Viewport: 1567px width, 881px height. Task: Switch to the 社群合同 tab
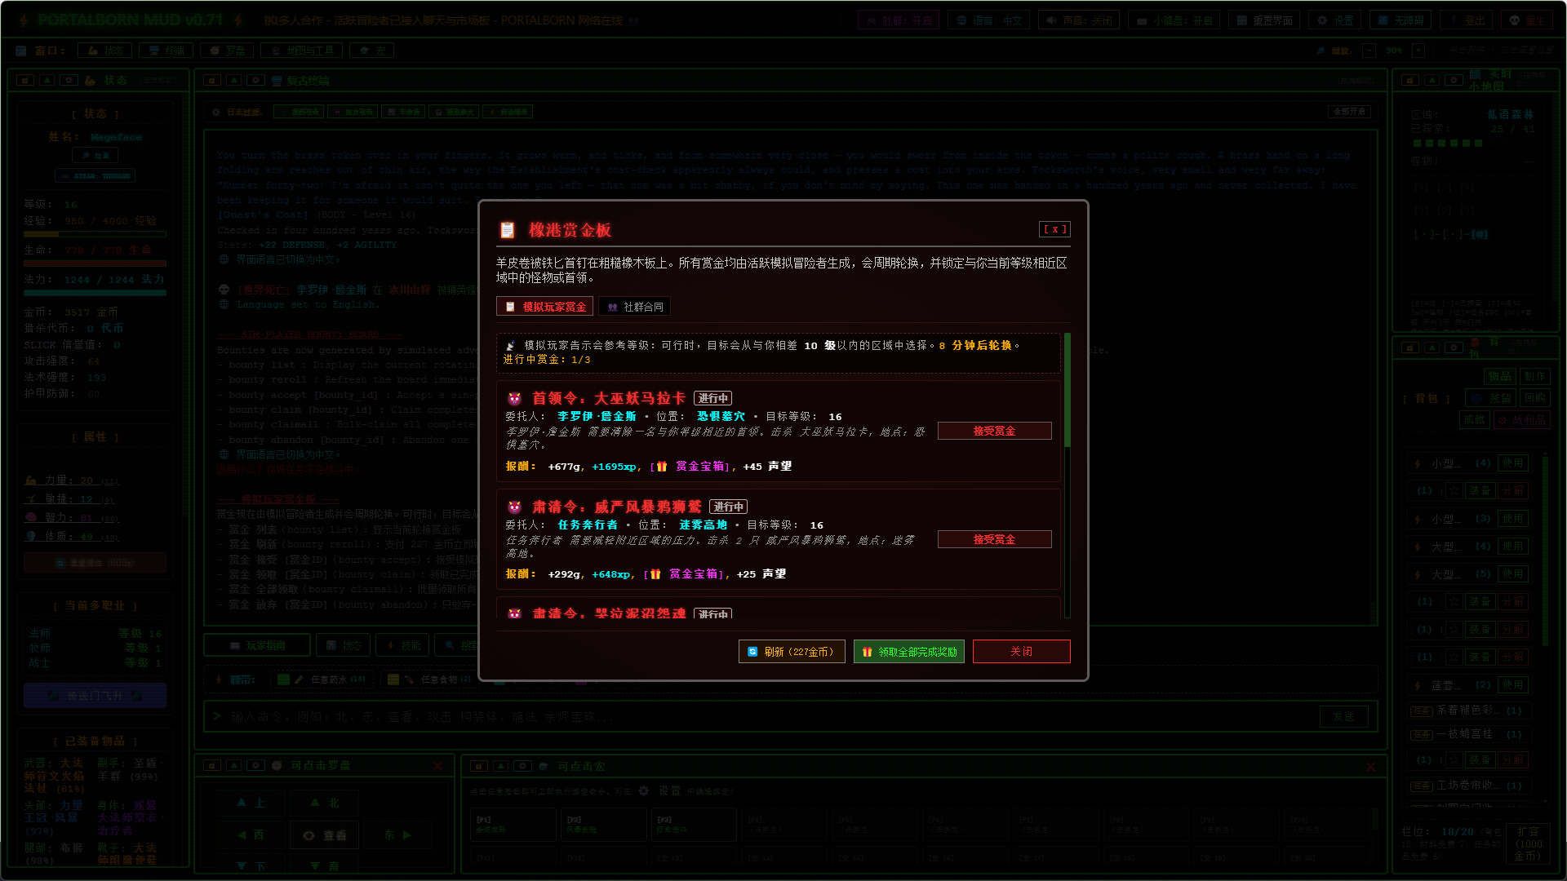click(x=634, y=307)
